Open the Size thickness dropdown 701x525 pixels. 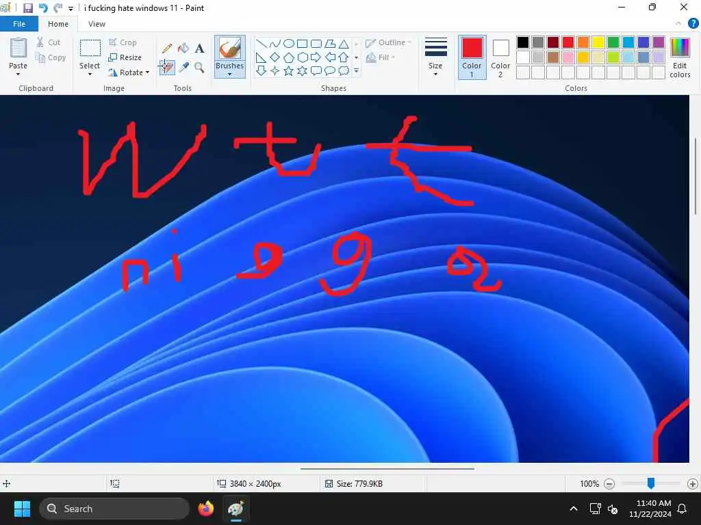pyautogui.click(x=435, y=57)
